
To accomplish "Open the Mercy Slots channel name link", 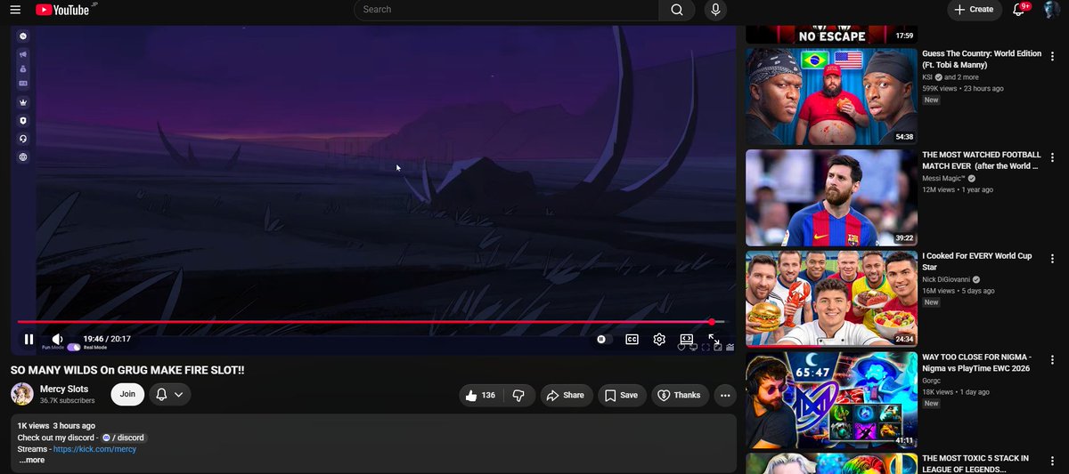I will coord(64,389).
